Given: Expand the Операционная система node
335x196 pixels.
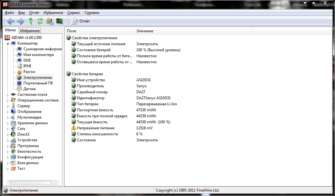Looking at the screenshot, I should 8,101.
